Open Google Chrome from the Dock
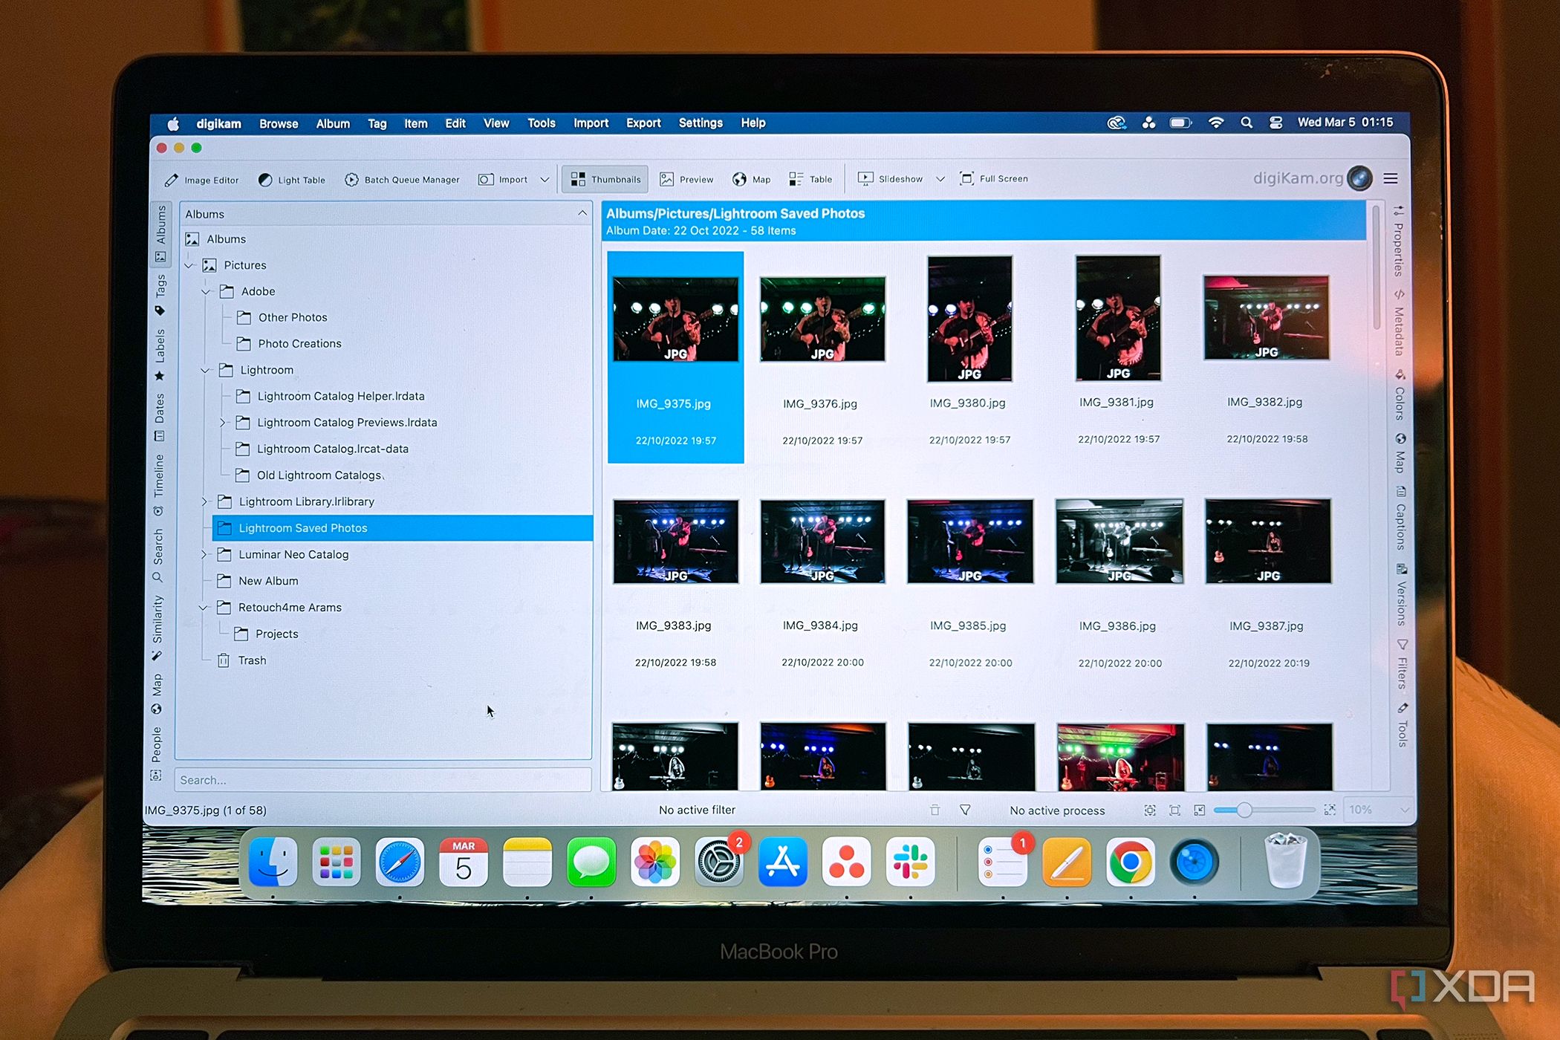Screen dimensions: 1560x1040 click(x=1131, y=862)
